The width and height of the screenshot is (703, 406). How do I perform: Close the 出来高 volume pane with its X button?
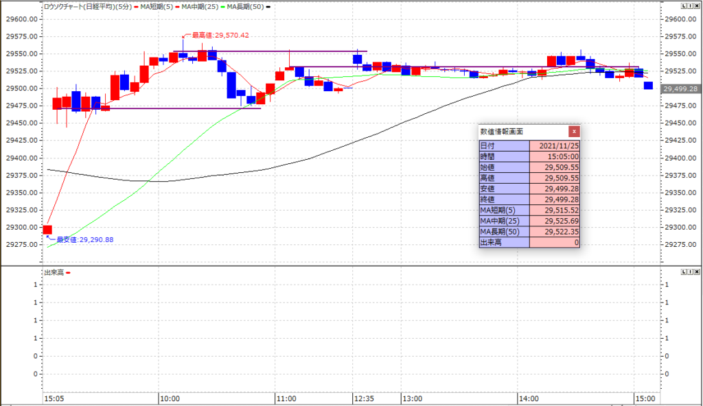coord(697,272)
